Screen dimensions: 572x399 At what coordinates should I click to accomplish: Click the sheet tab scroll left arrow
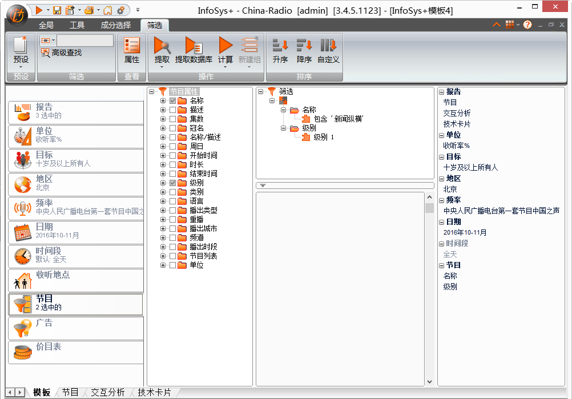[10, 392]
